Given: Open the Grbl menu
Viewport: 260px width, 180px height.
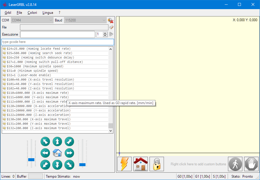Looking at the screenshot, I should tap(8, 13).
